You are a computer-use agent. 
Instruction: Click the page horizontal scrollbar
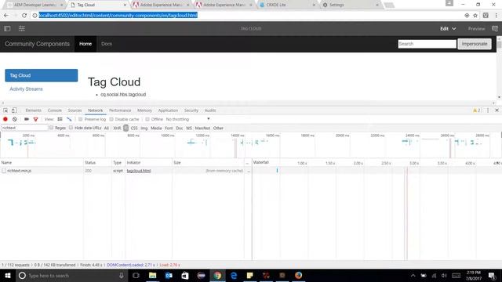coord(248,103)
